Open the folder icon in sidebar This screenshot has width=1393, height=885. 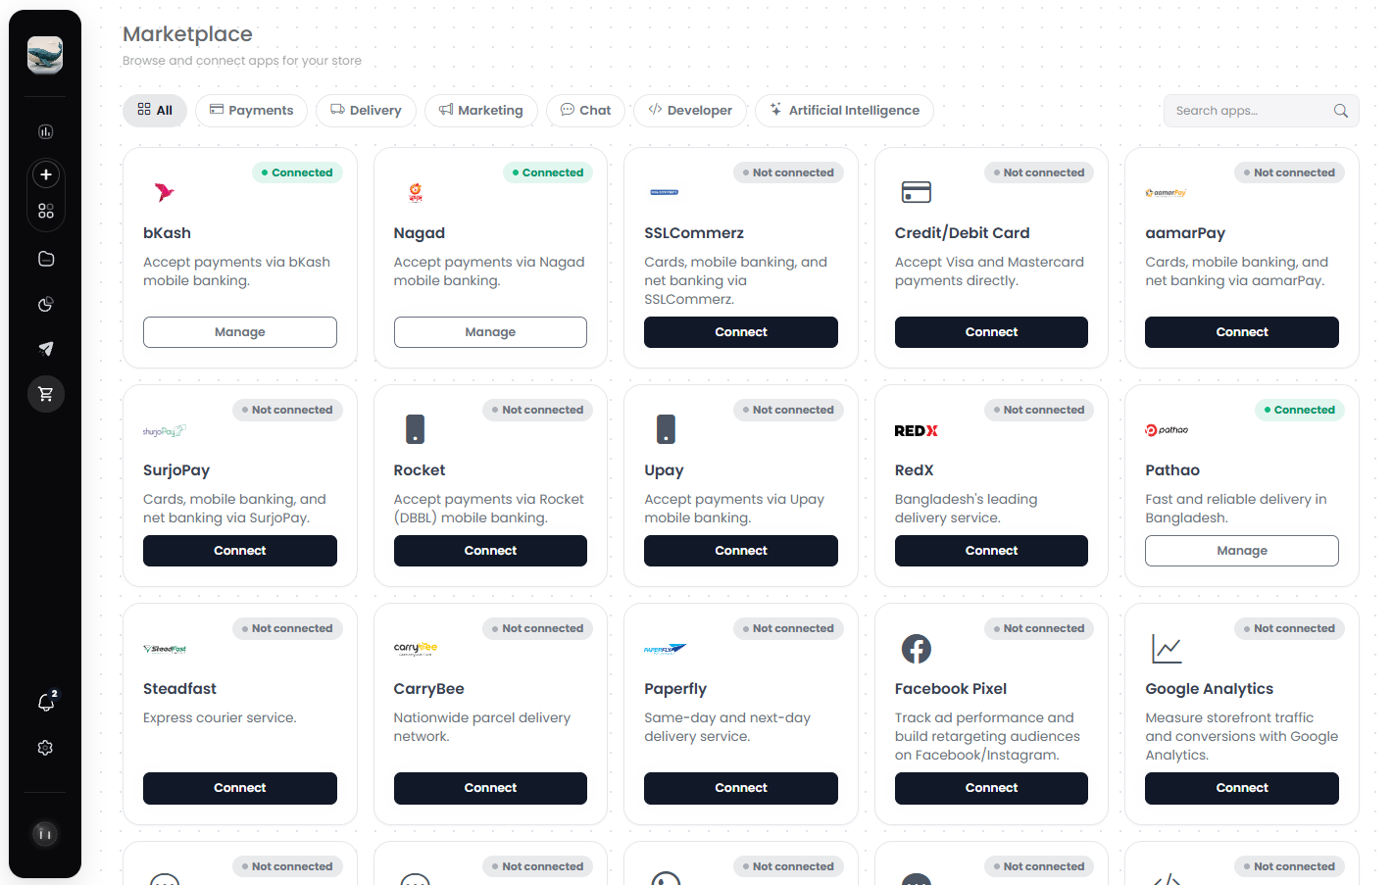45,259
